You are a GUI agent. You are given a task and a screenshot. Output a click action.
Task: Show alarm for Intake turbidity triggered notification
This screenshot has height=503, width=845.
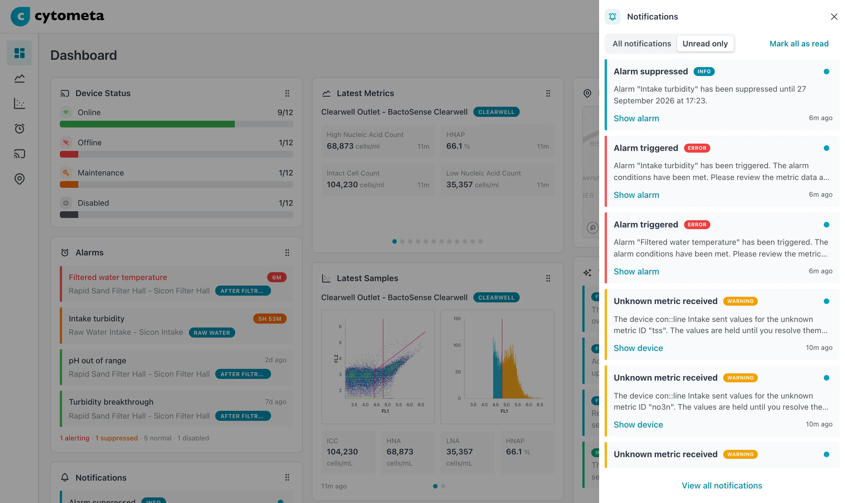(x=636, y=195)
